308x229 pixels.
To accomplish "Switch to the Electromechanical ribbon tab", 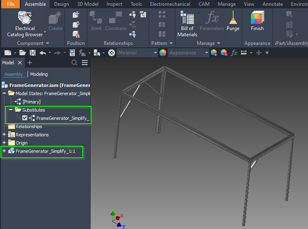I will pos(170,4).
